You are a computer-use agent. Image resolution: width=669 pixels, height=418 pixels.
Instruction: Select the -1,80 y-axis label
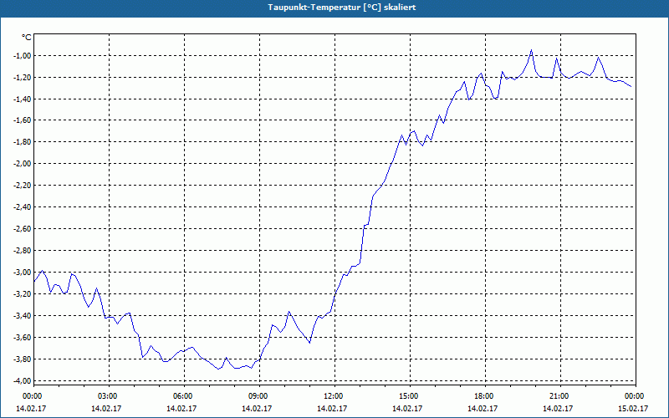point(23,142)
